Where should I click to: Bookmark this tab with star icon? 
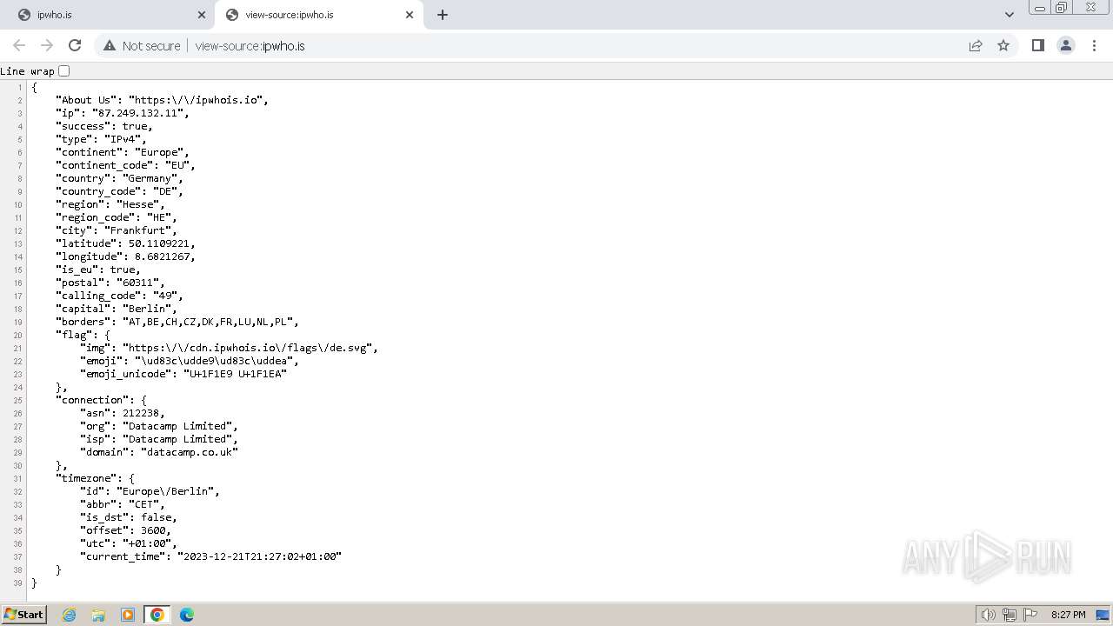[x=1003, y=45]
